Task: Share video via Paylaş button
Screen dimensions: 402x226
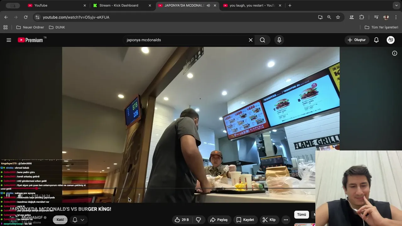Action: pyautogui.click(x=219, y=220)
